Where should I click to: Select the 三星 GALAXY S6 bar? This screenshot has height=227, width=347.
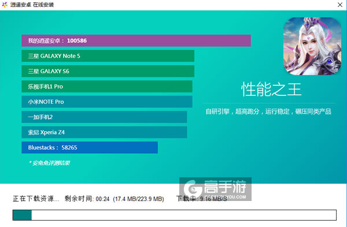108,71
